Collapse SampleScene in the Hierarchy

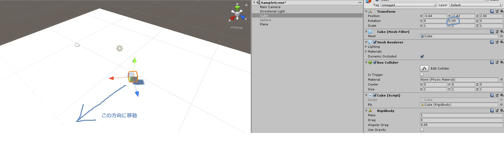254,2
